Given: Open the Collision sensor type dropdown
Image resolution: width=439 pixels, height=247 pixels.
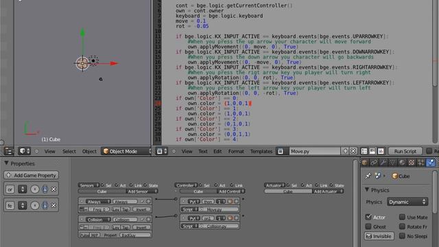Looking at the screenshot, I should tap(98, 220).
